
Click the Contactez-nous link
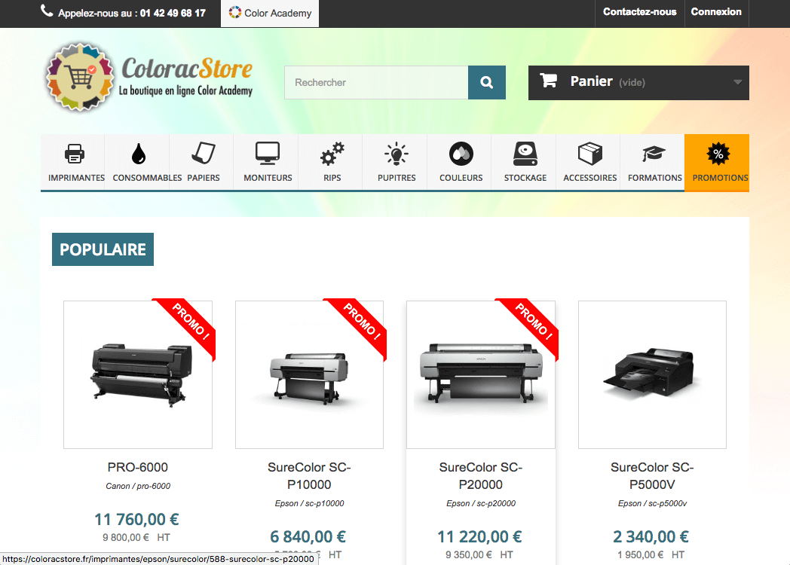click(x=640, y=11)
